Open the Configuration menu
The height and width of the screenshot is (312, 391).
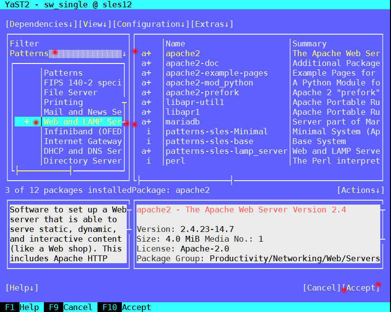click(151, 24)
